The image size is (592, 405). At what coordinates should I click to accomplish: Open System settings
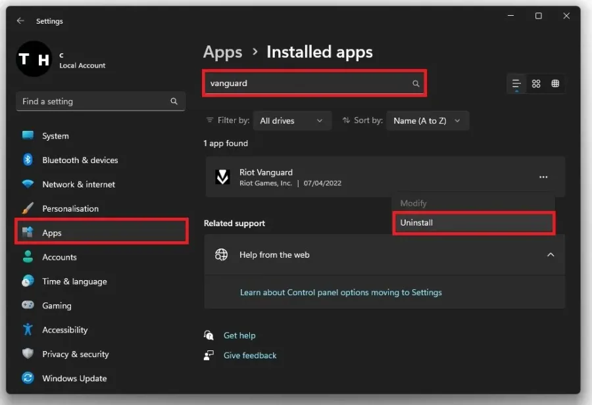[101, 136]
